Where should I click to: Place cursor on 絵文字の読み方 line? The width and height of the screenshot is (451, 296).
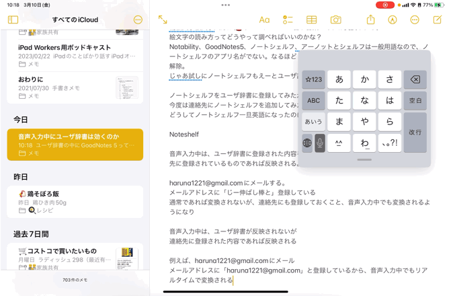pos(245,37)
